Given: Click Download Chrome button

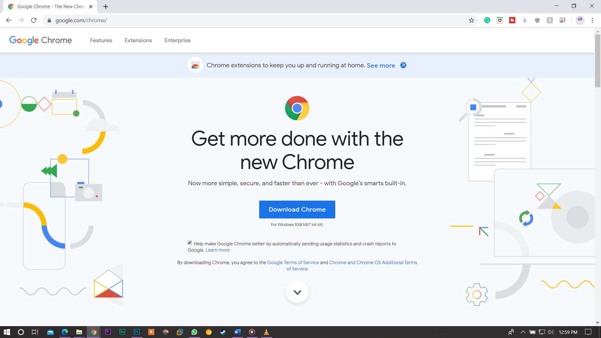Looking at the screenshot, I should (297, 209).
